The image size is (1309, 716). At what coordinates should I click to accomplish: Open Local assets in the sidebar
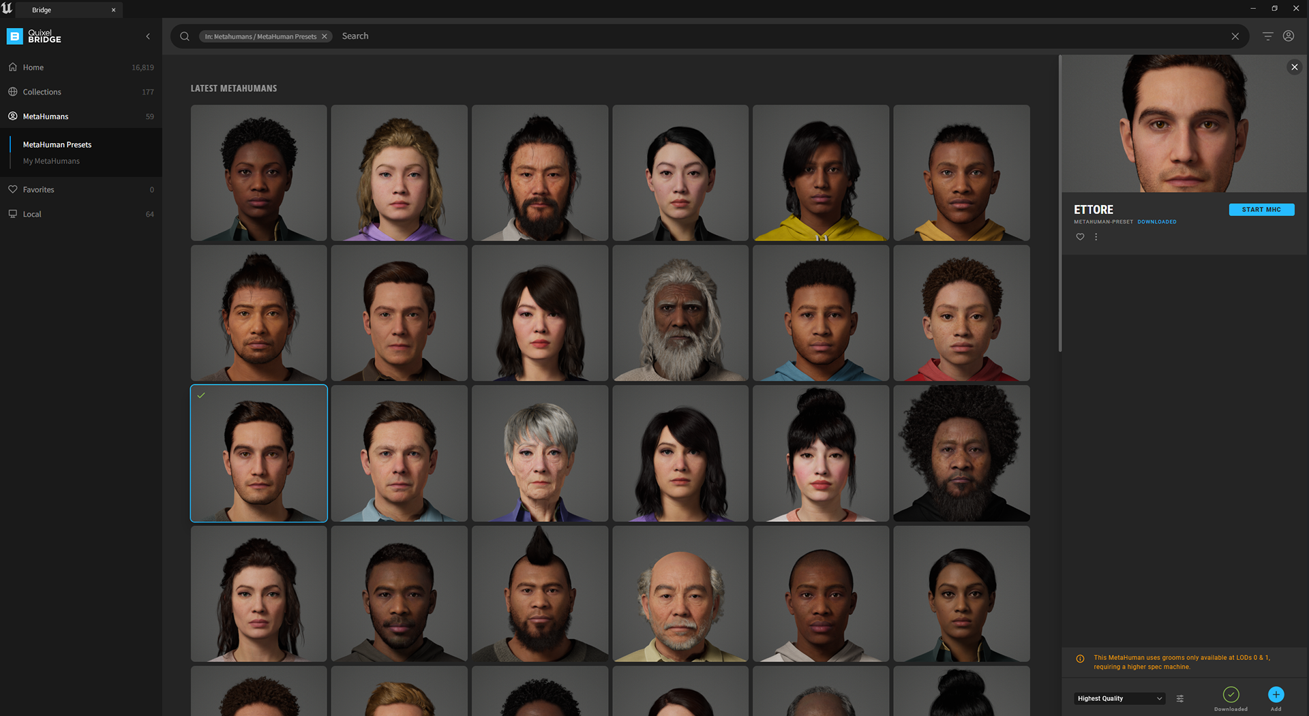[81, 214]
